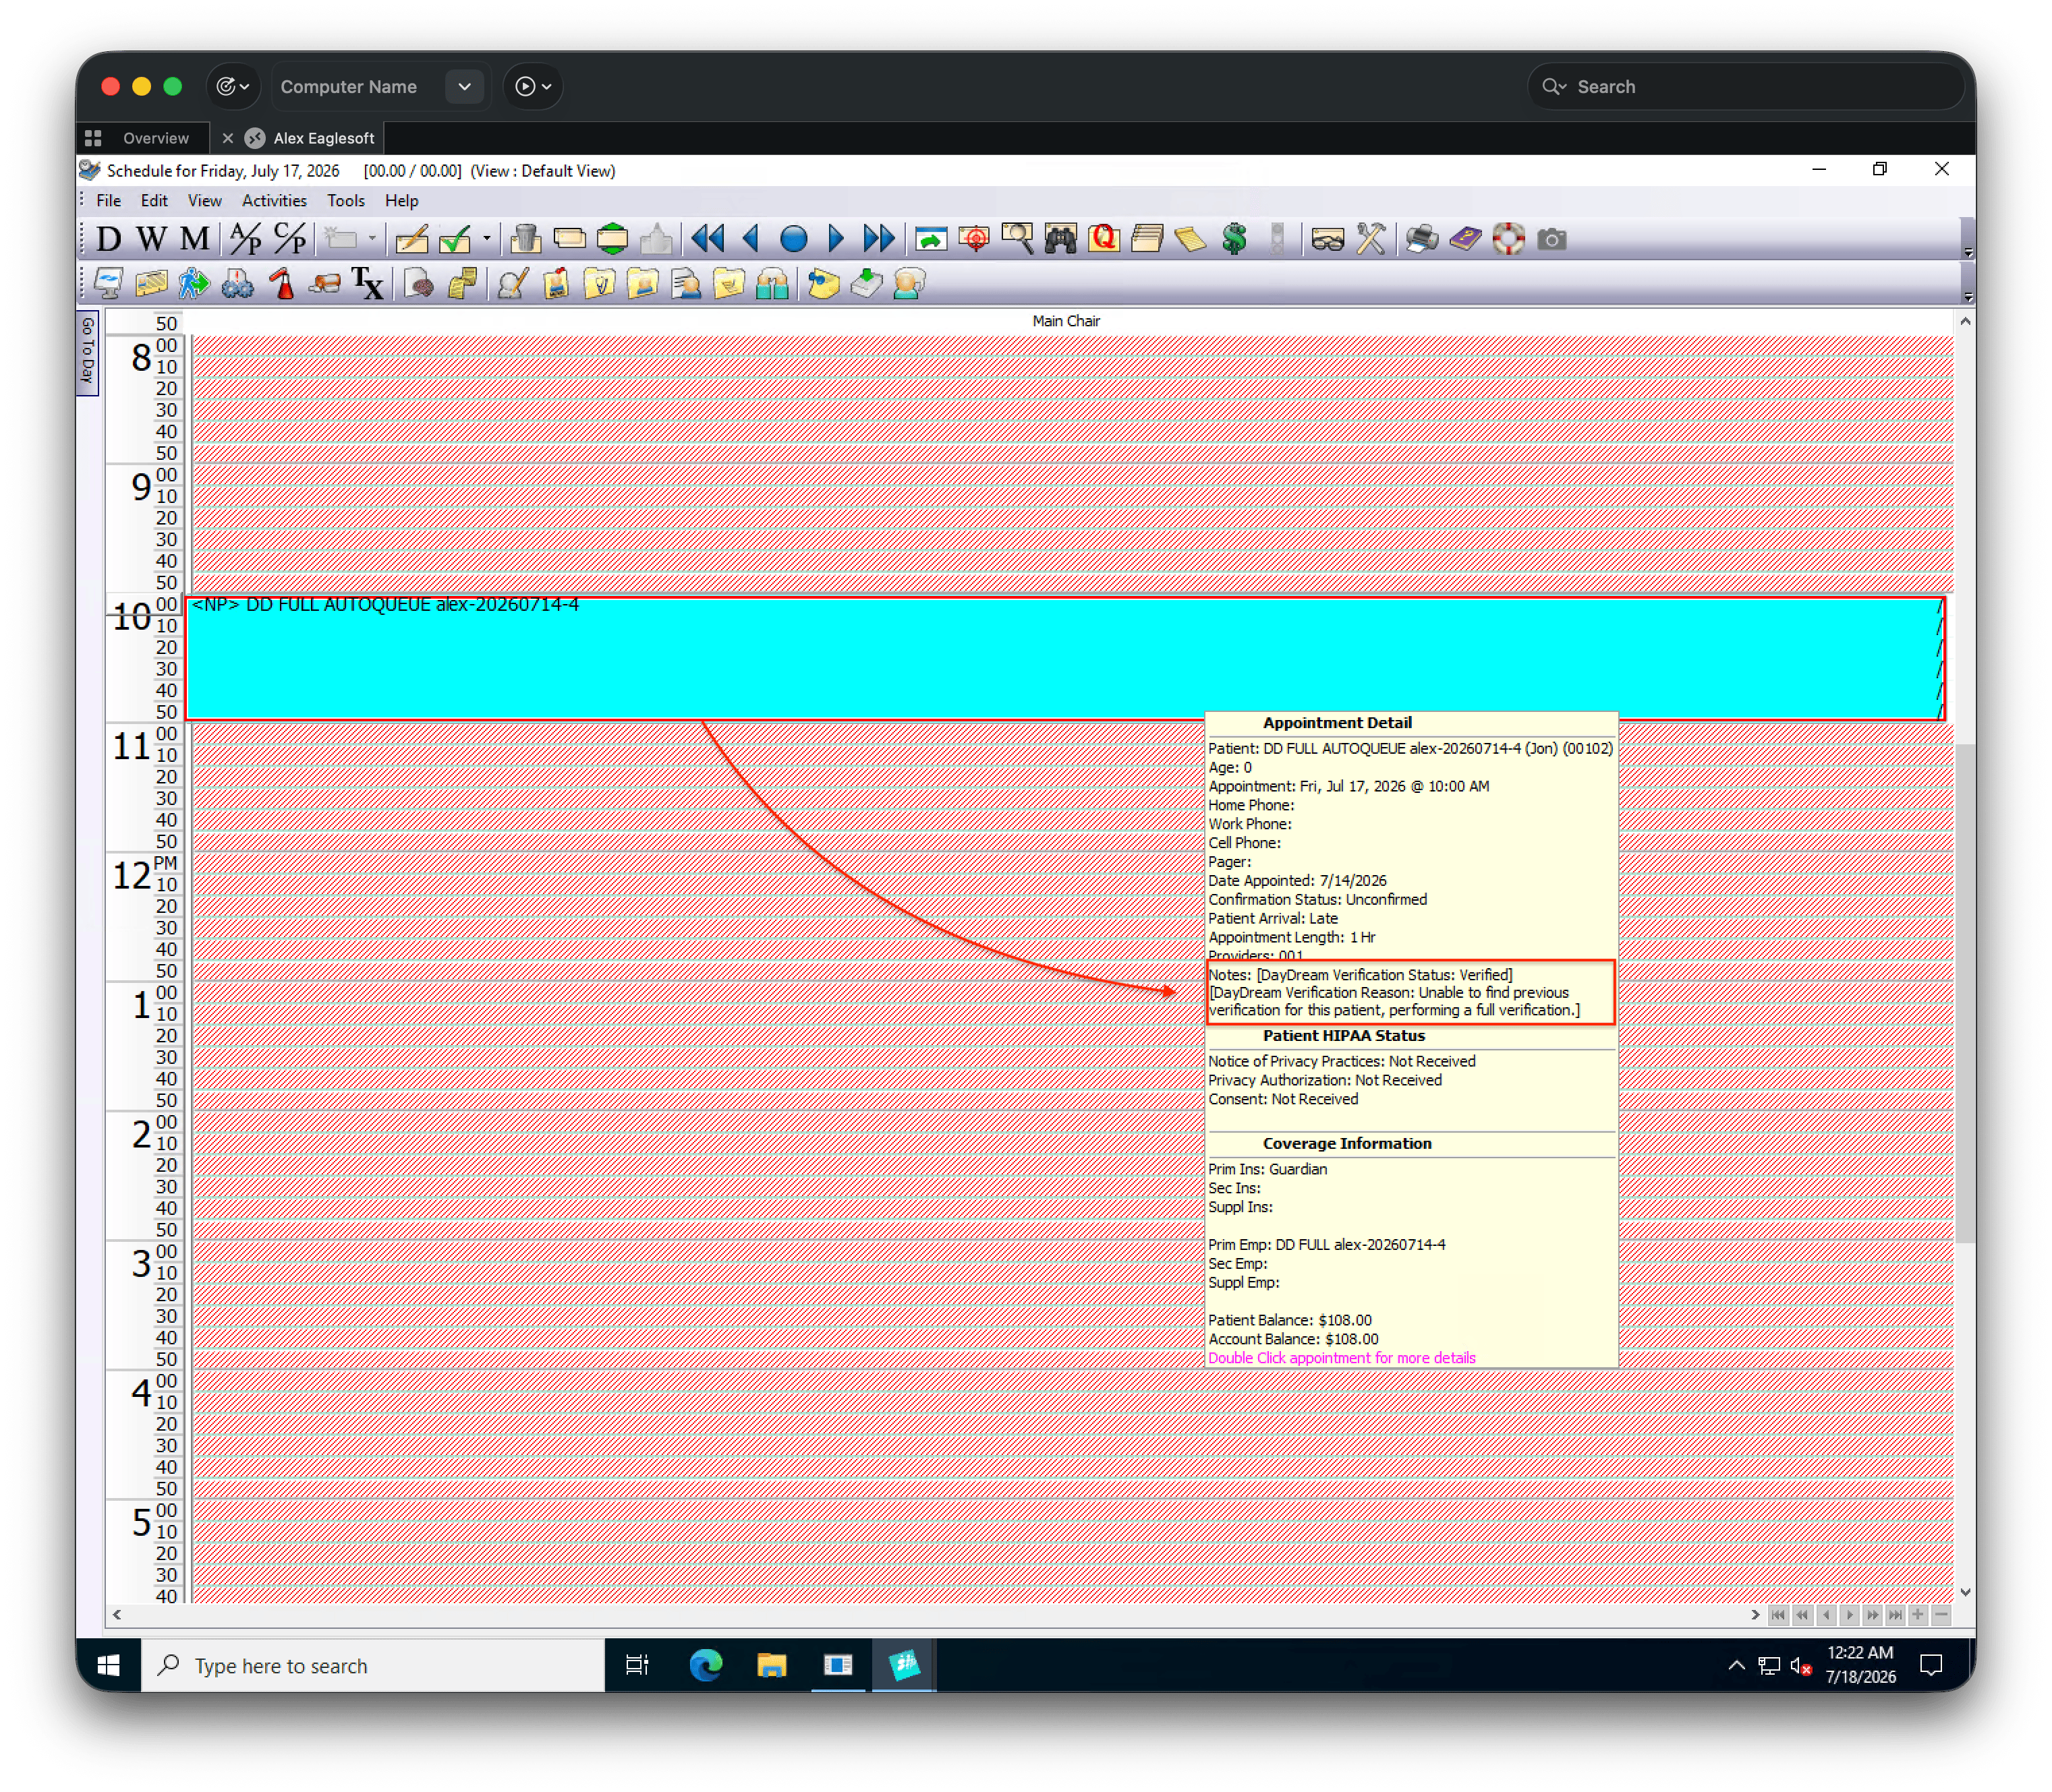
Task: Click the C/P toolbar icon
Action: [289, 239]
